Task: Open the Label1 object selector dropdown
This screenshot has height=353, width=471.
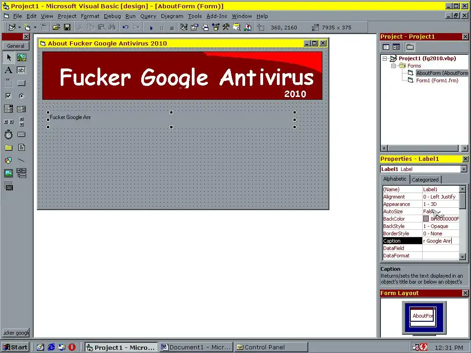Action: pos(464,169)
